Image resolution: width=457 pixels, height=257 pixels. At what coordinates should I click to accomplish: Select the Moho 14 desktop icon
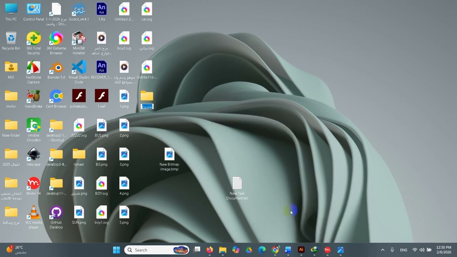[x=34, y=184]
